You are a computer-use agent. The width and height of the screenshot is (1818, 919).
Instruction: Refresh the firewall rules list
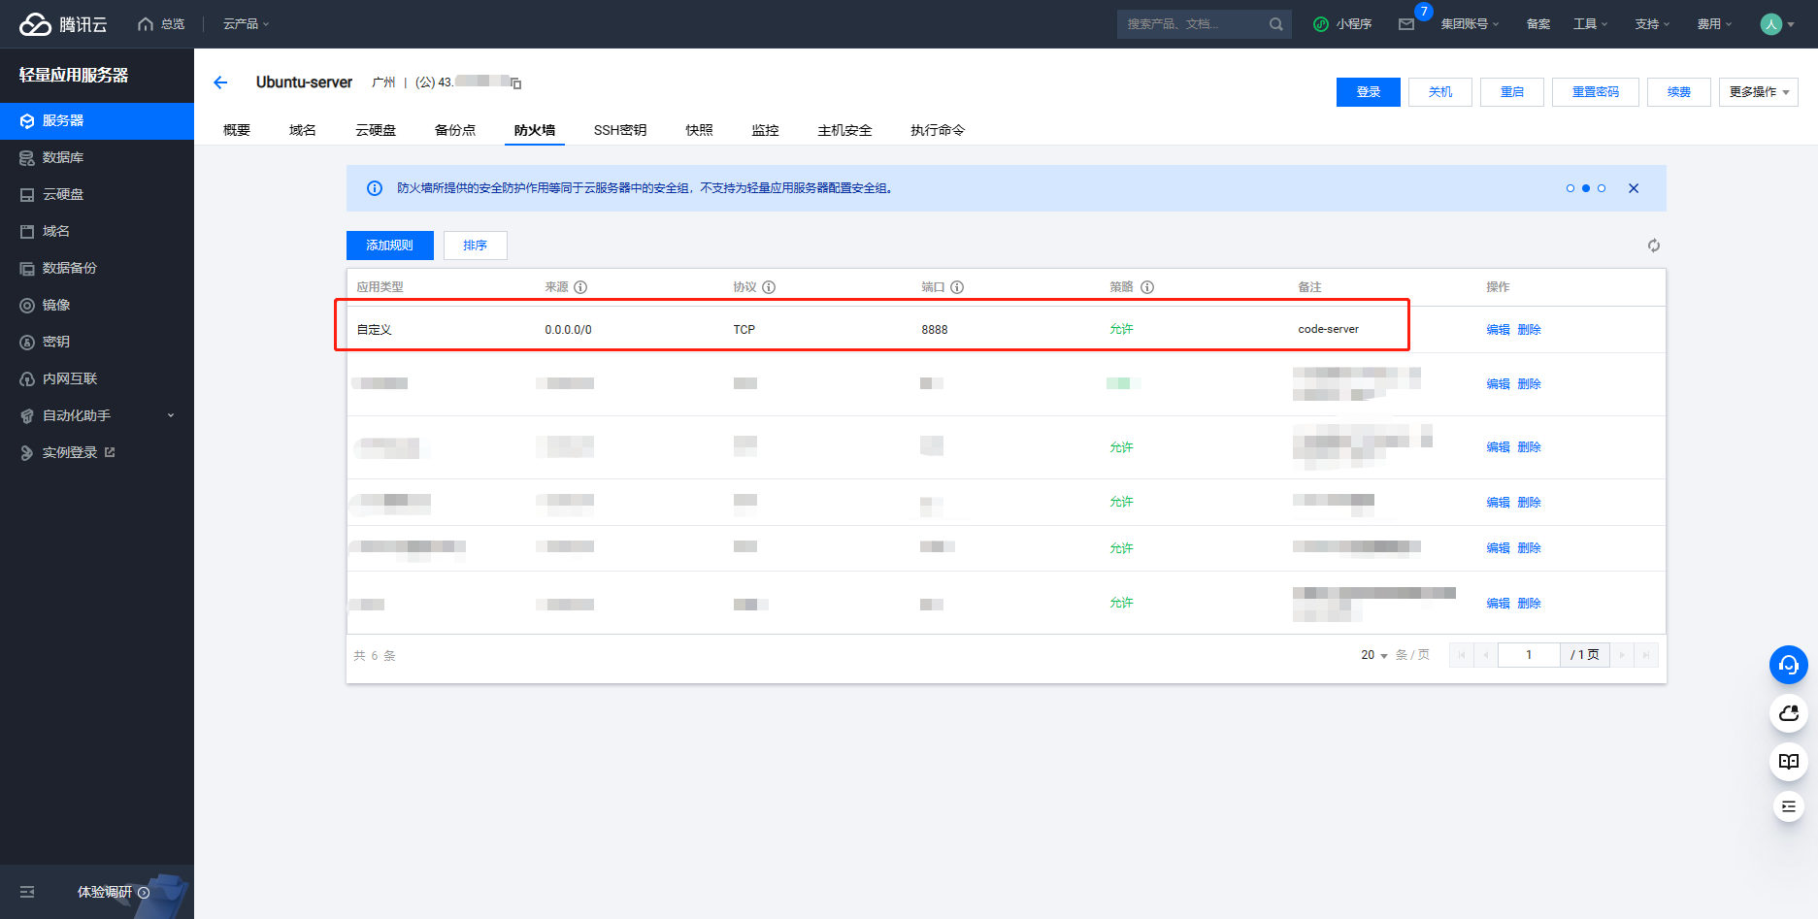[1654, 246]
